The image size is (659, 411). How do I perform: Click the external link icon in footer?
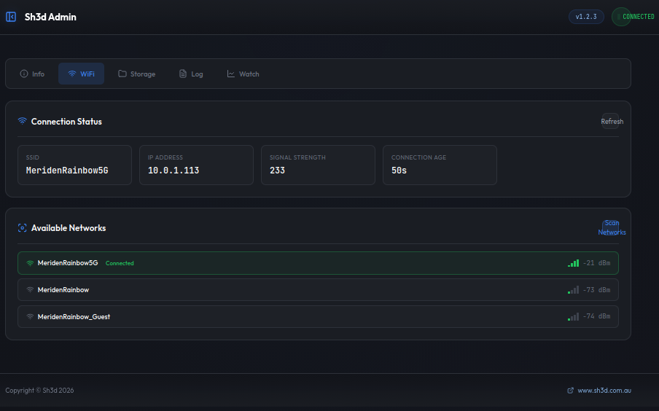[x=570, y=391]
